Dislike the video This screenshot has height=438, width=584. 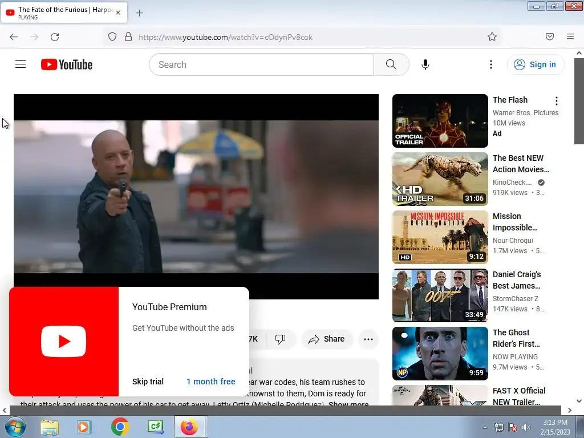[x=280, y=339]
